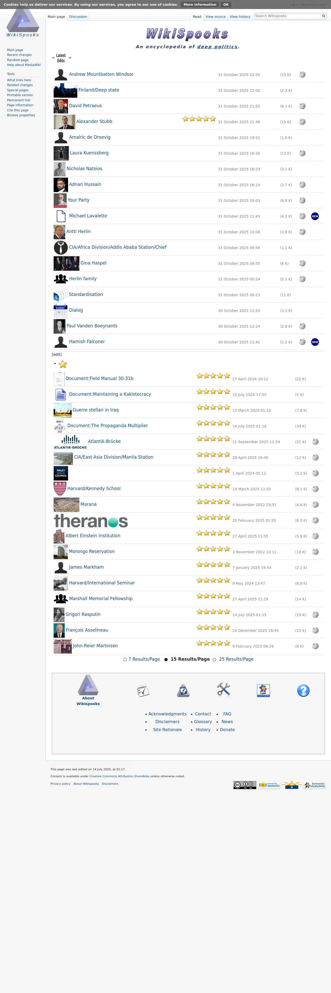Open Recent changes in sidebar
The width and height of the screenshot is (331, 993).
[19, 55]
